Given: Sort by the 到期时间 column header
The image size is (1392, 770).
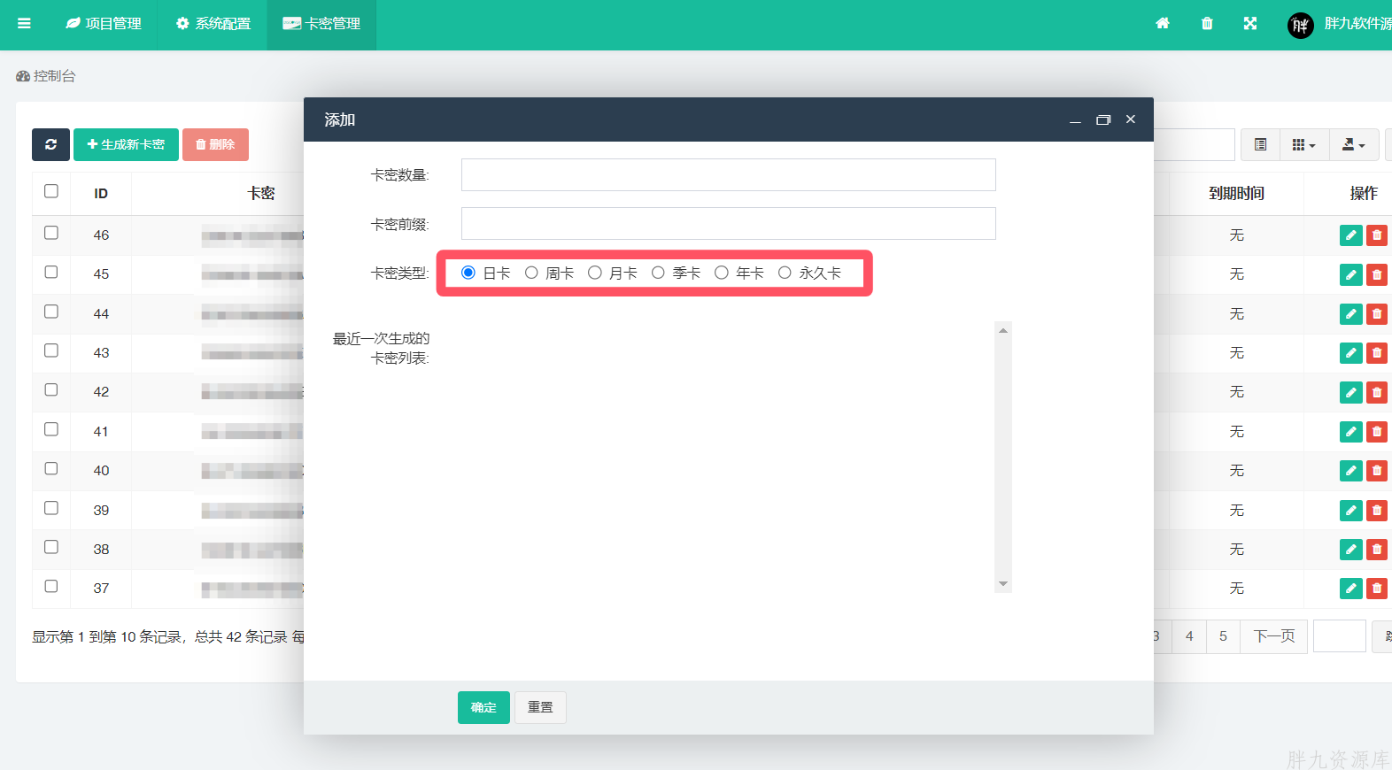Looking at the screenshot, I should 1236,193.
